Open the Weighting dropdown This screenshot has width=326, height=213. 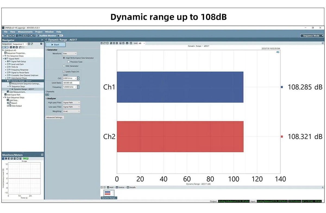click(x=71, y=111)
